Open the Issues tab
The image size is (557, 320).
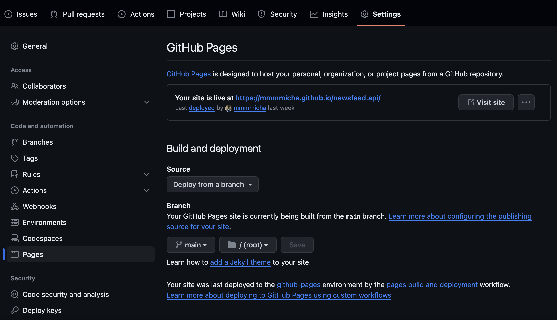click(x=21, y=14)
